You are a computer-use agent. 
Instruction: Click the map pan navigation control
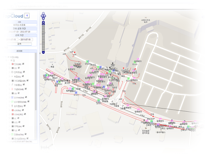click(x=43, y=16)
